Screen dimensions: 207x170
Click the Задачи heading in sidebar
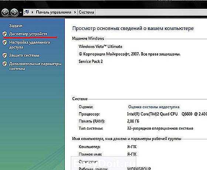coord(16,26)
